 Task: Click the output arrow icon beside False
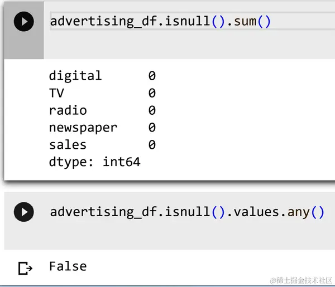25,268
